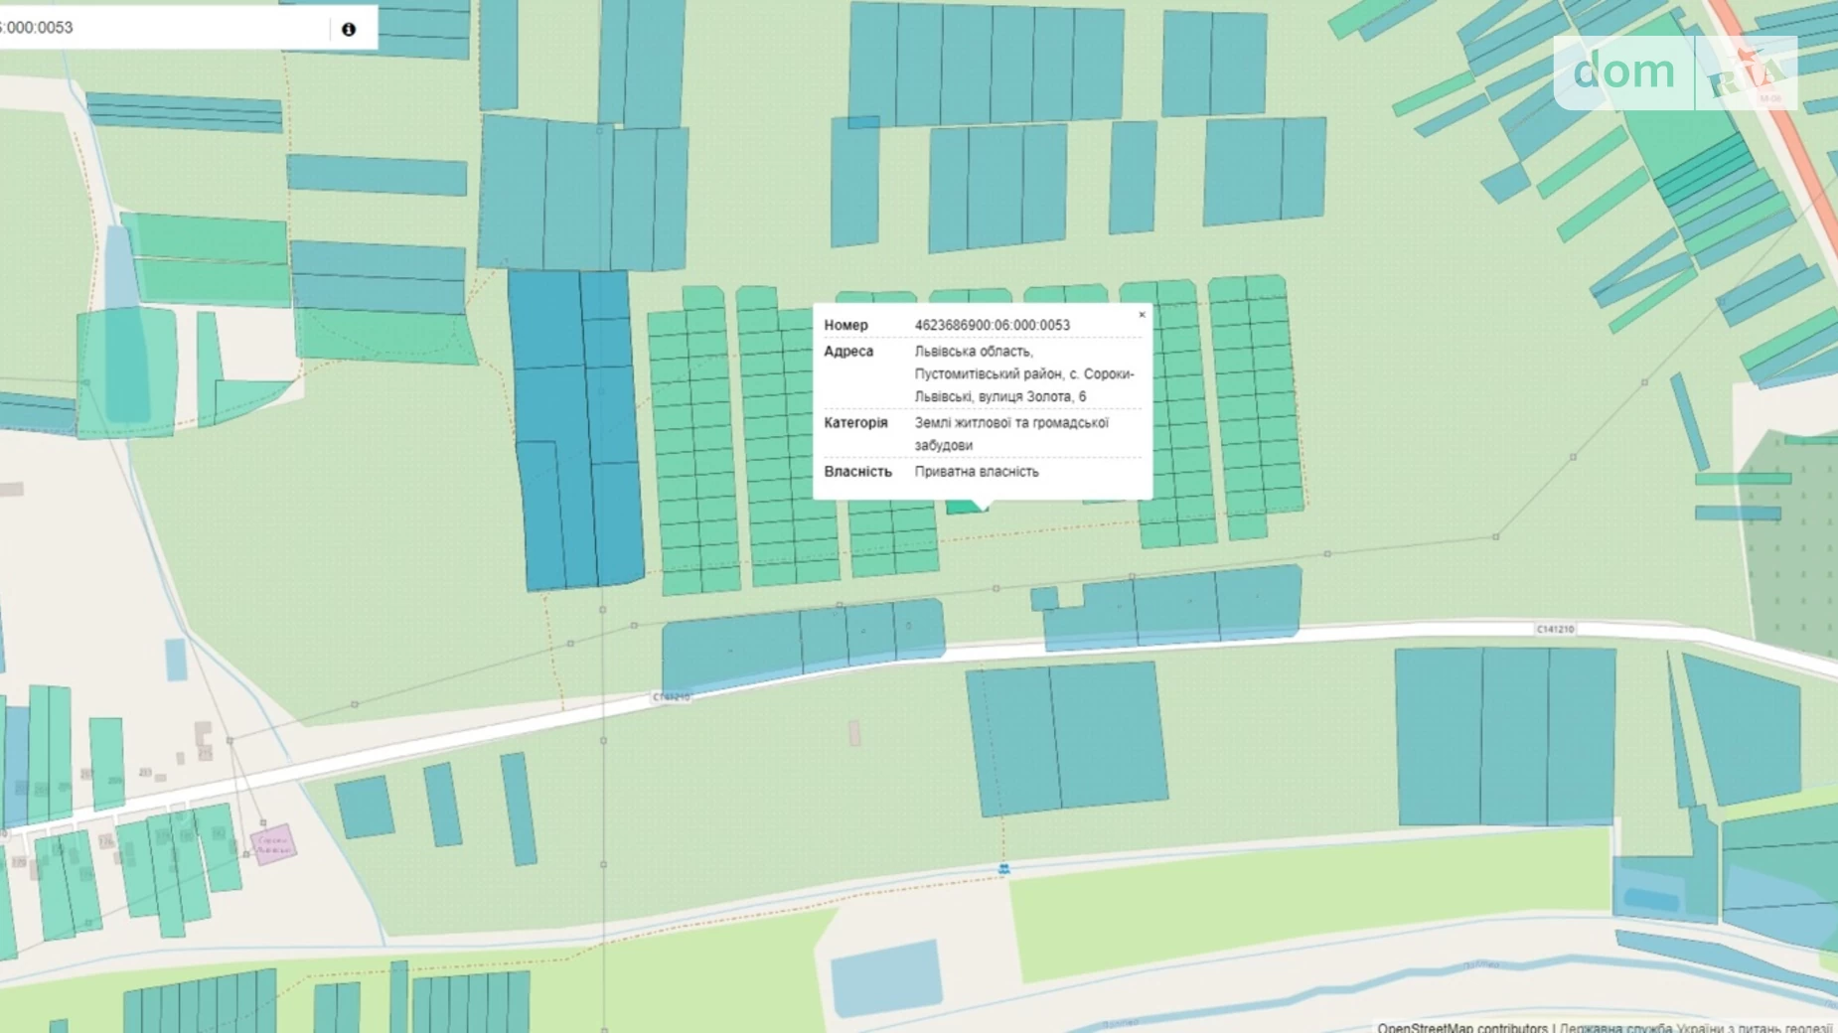Click the cadastral number search field
The width and height of the screenshot is (1838, 1033).
pos(159,28)
